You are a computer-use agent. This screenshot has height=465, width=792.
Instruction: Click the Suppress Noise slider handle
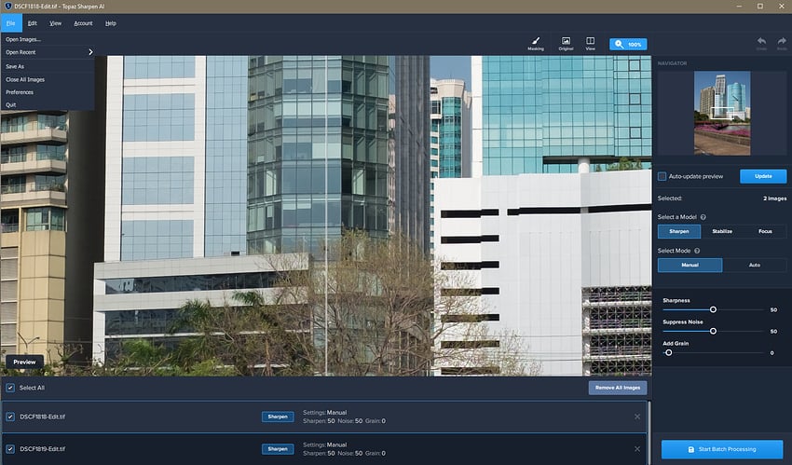tap(713, 331)
